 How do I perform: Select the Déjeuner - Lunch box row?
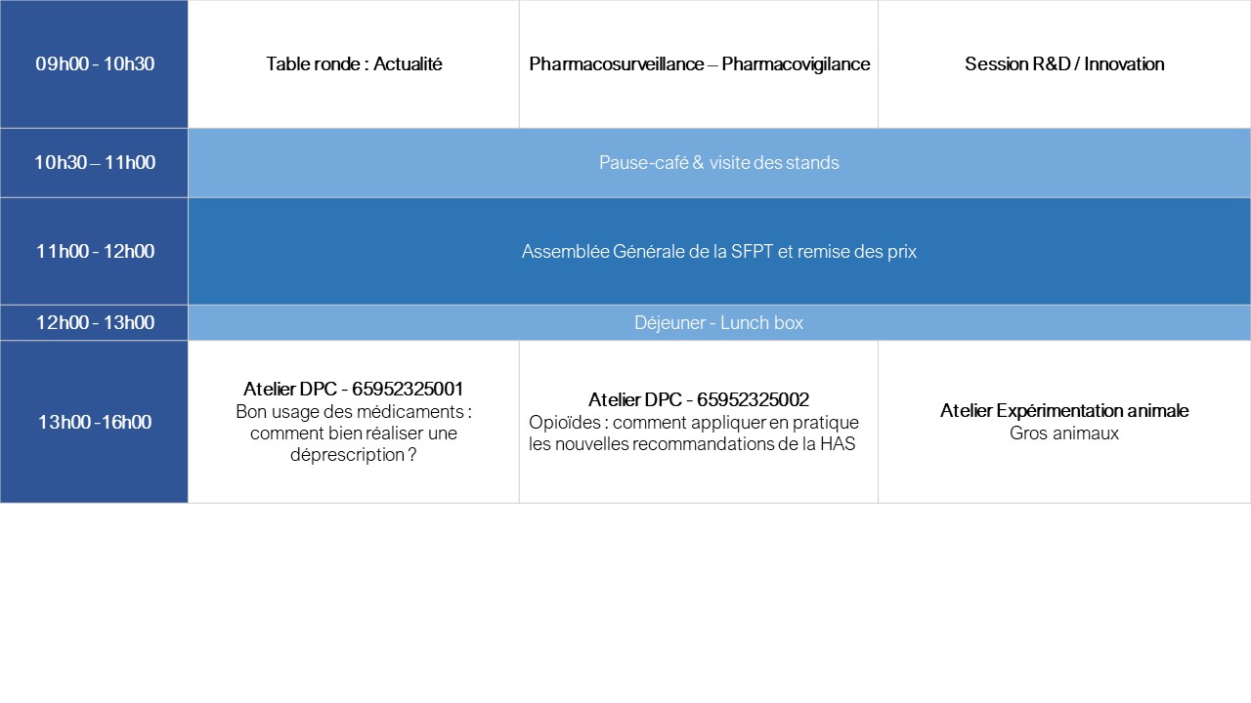tap(719, 322)
